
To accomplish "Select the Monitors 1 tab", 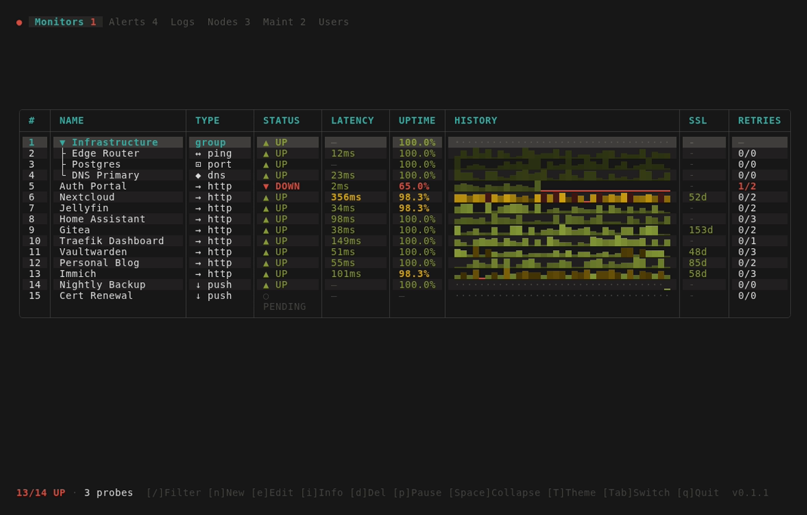I will [66, 22].
